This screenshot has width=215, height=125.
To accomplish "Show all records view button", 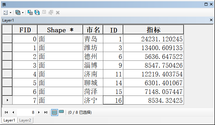I will pyautogui.click(x=54, y=112).
